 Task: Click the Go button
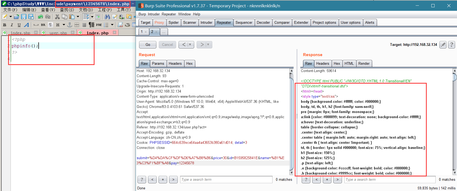pos(148,45)
